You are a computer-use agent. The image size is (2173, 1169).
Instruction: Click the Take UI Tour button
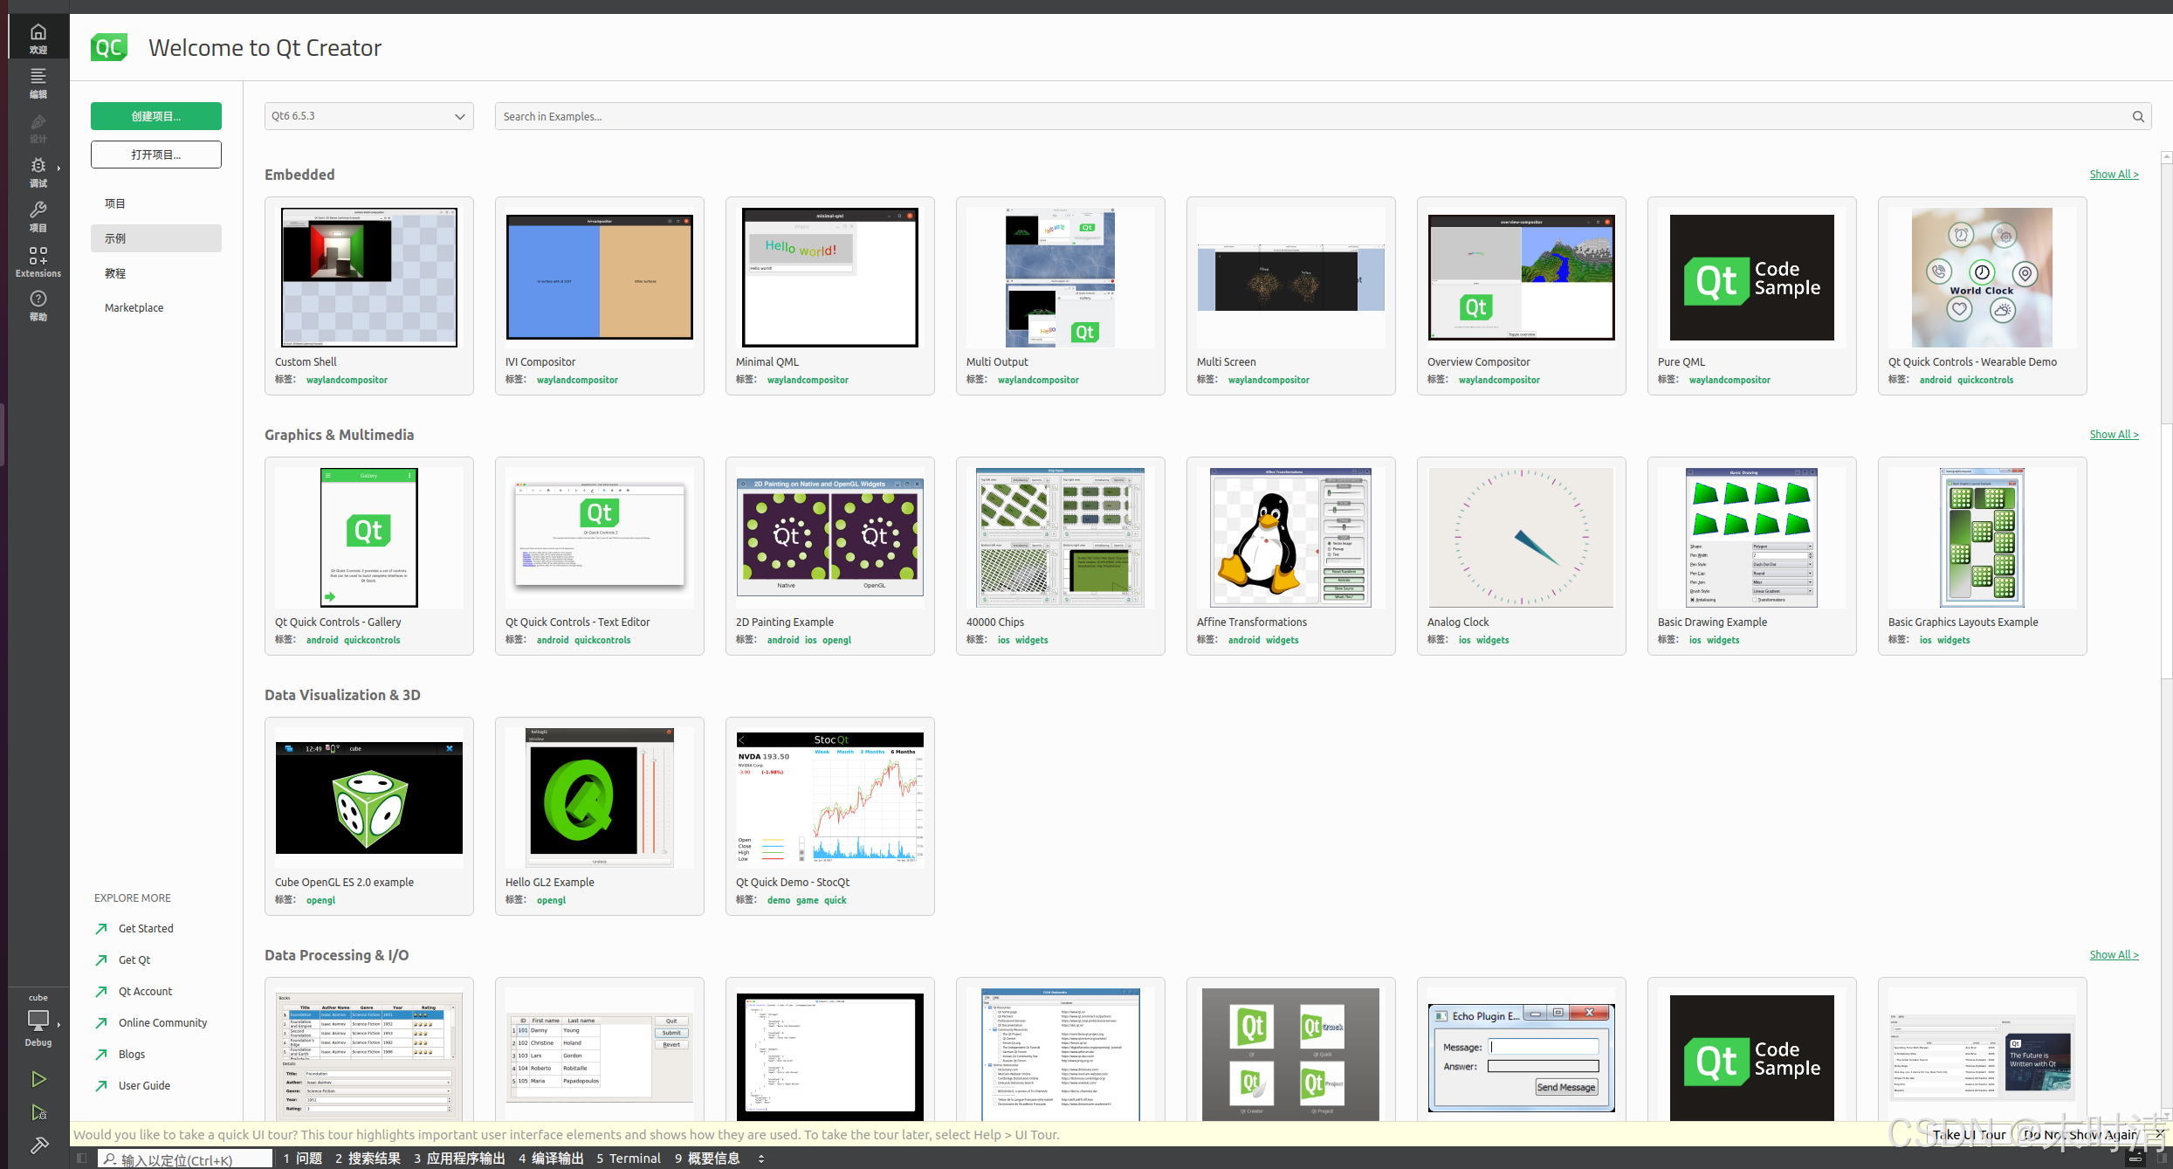coord(1969,1135)
